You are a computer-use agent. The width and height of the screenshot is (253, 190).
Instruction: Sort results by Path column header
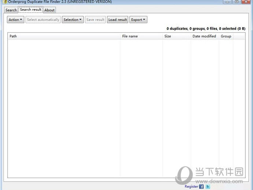point(64,36)
